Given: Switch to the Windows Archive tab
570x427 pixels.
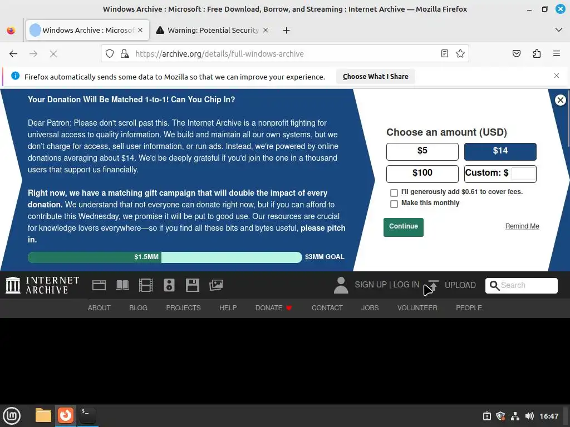Looking at the screenshot, I should click(87, 30).
